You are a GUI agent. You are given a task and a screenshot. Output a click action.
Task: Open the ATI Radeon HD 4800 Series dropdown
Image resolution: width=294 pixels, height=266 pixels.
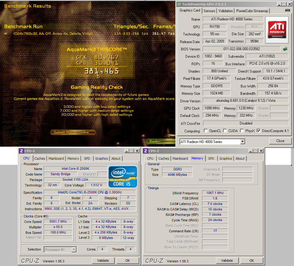pyautogui.click(x=243, y=142)
